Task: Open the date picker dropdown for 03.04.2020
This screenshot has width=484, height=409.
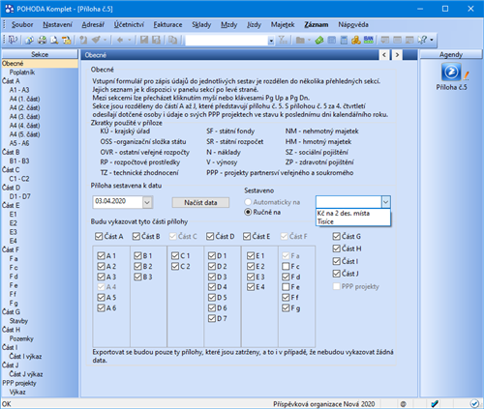Action: (x=147, y=202)
